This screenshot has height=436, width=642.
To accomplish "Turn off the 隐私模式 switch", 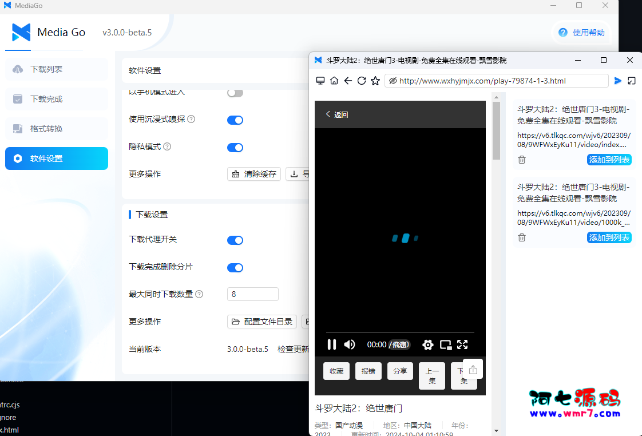I will (235, 148).
